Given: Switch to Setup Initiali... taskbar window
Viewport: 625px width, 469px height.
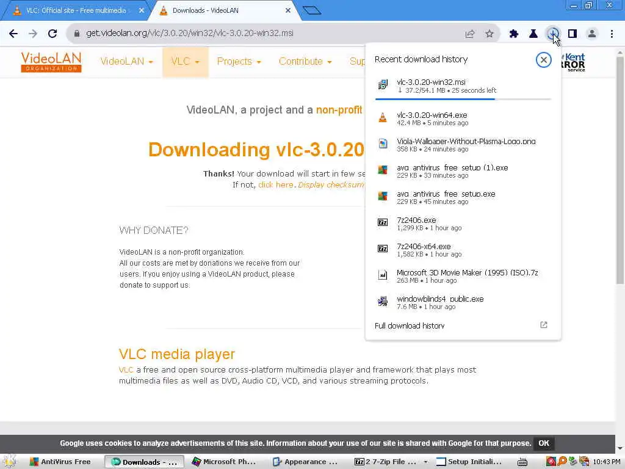Looking at the screenshot, I should pos(469,462).
